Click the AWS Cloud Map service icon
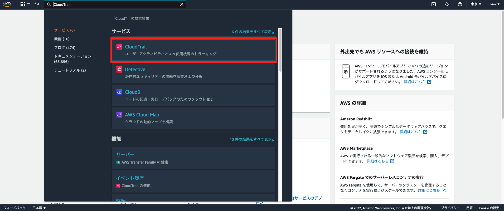 (119, 115)
